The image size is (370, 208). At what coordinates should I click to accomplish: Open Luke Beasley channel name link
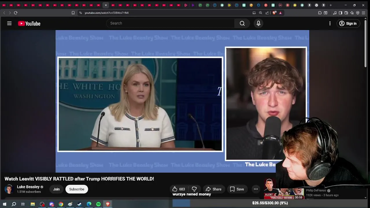(28, 187)
